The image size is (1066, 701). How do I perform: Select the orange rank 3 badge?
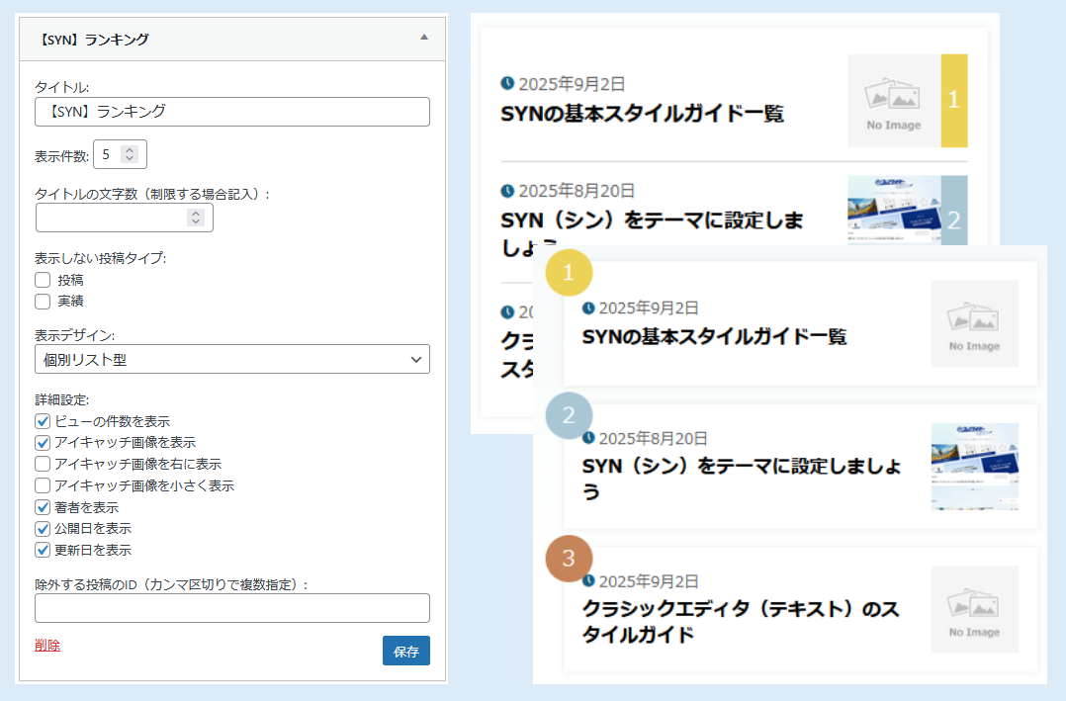pos(569,559)
